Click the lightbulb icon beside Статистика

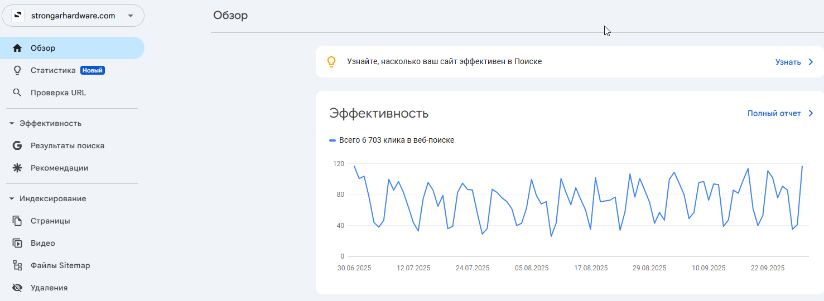click(x=17, y=70)
